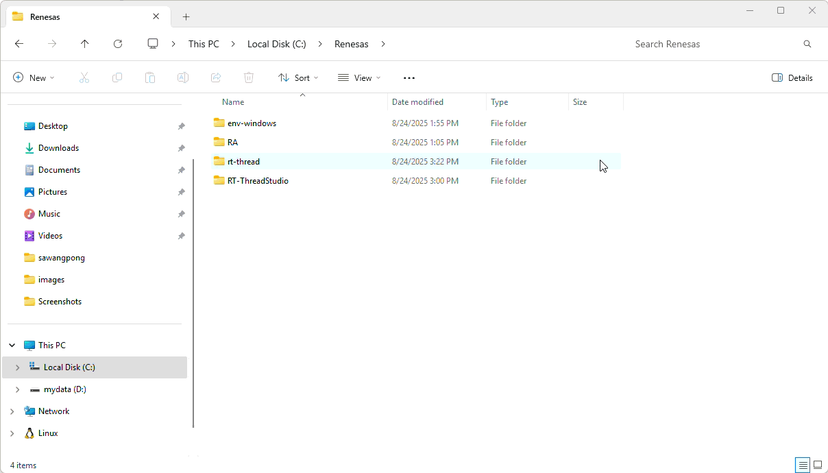Go up one folder level

click(x=85, y=44)
